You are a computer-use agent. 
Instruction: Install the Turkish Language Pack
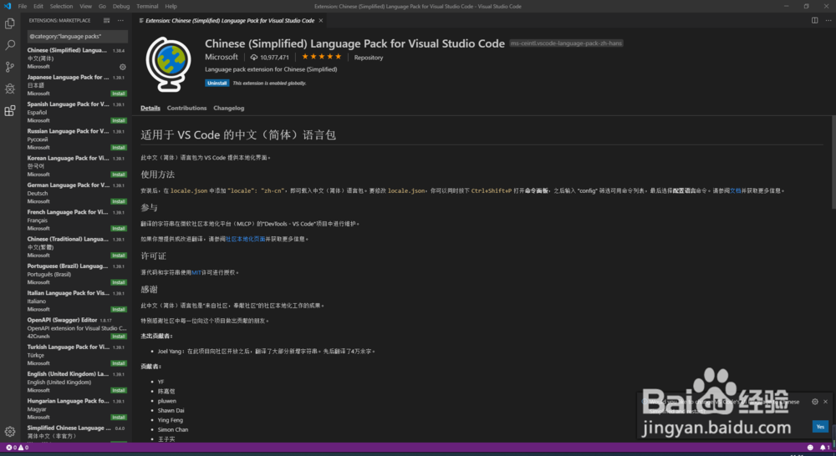(x=119, y=363)
